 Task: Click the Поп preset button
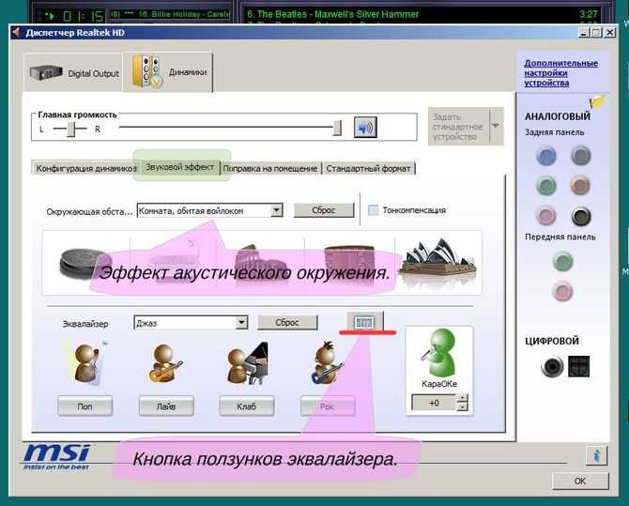coord(84,406)
